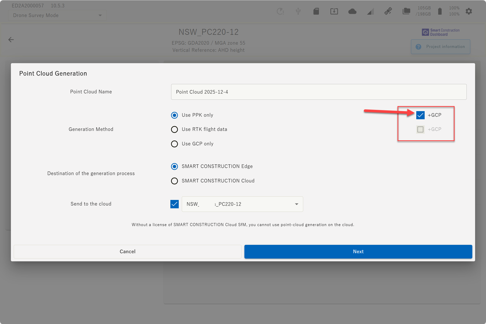
Task: Click the satellite GNSS icon
Action: 388,11
